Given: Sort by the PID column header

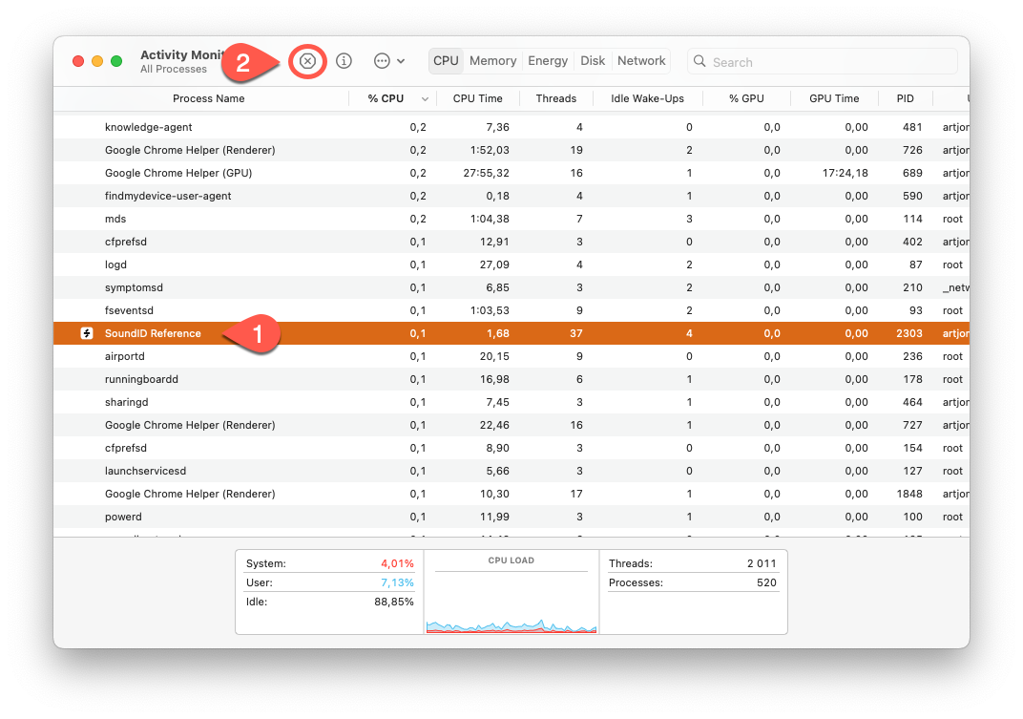Looking at the screenshot, I should point(905,98).
